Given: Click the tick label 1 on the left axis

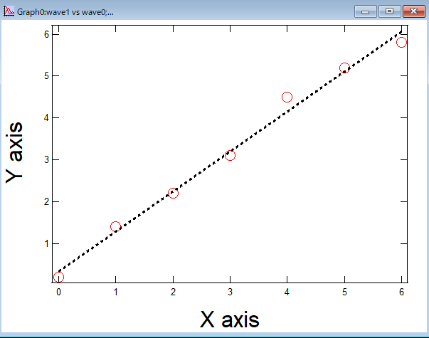Looking at the screenshot, I should pyautogui.click(x=46, y=243).
